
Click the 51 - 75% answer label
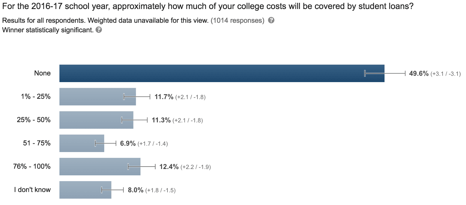(x=37, y=143)
